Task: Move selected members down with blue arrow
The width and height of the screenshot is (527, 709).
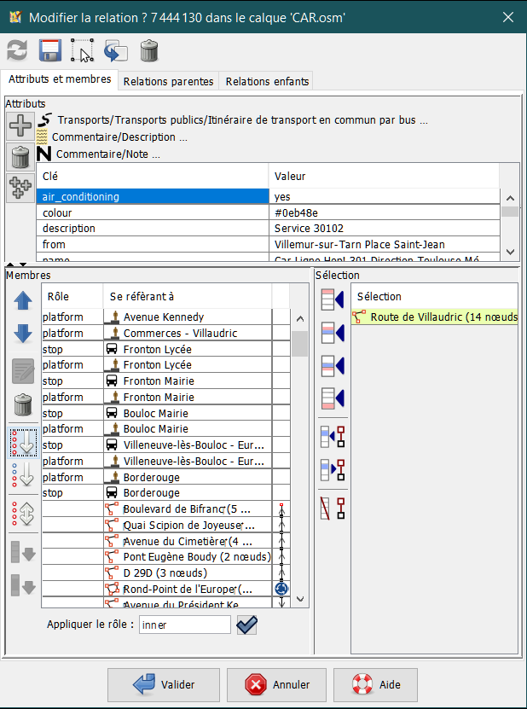Action: point(23,334)
